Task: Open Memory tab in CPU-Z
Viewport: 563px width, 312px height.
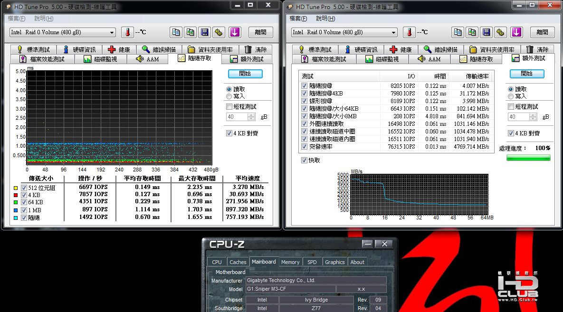Action: coord(290,262)
